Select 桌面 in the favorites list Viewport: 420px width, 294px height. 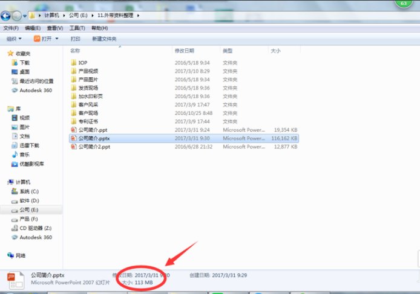point(24,72)
